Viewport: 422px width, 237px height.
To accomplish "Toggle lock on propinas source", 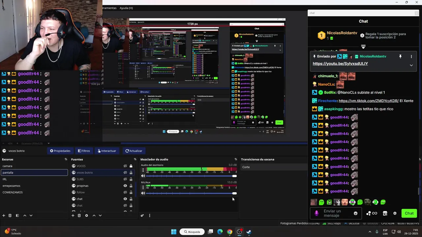I will 131,186.
